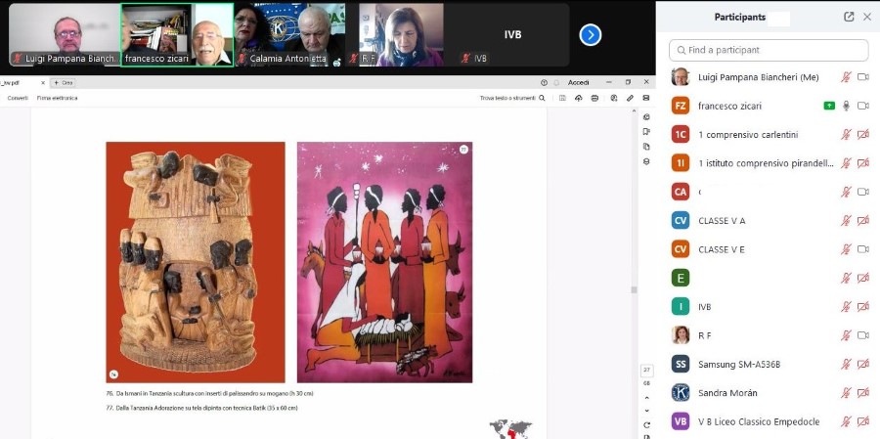Click camera icon for Samsung SM-A536B

click(x=863, y=364)
